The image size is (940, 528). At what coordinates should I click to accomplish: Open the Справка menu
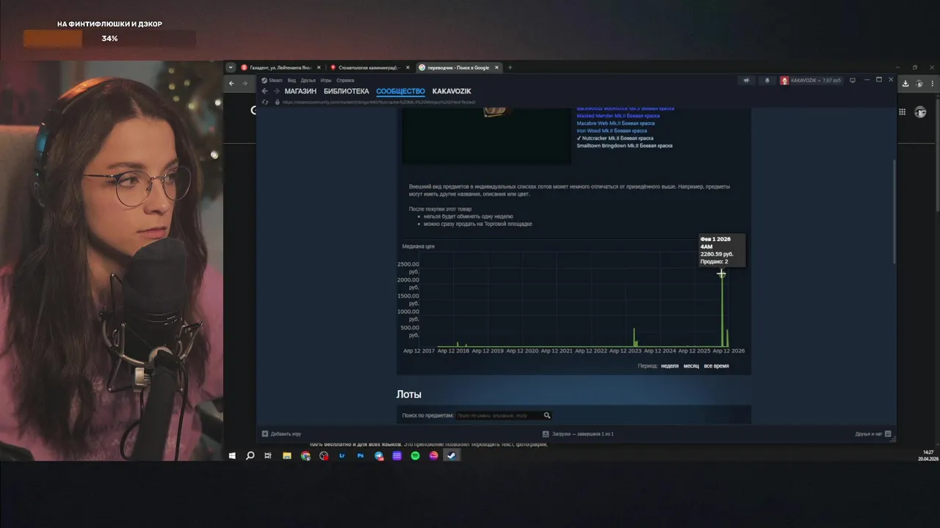(x=345, y=80)
